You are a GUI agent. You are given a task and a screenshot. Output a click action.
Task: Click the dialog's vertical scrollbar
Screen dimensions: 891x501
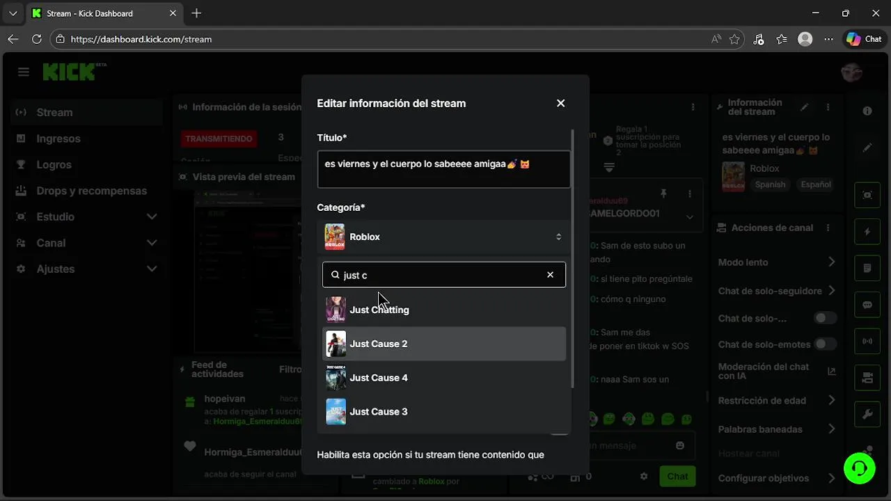(x=573, y=257)
